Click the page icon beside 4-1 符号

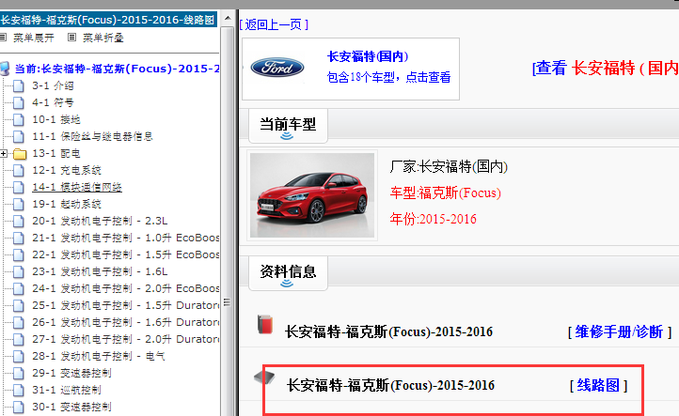tap(19, 103)
